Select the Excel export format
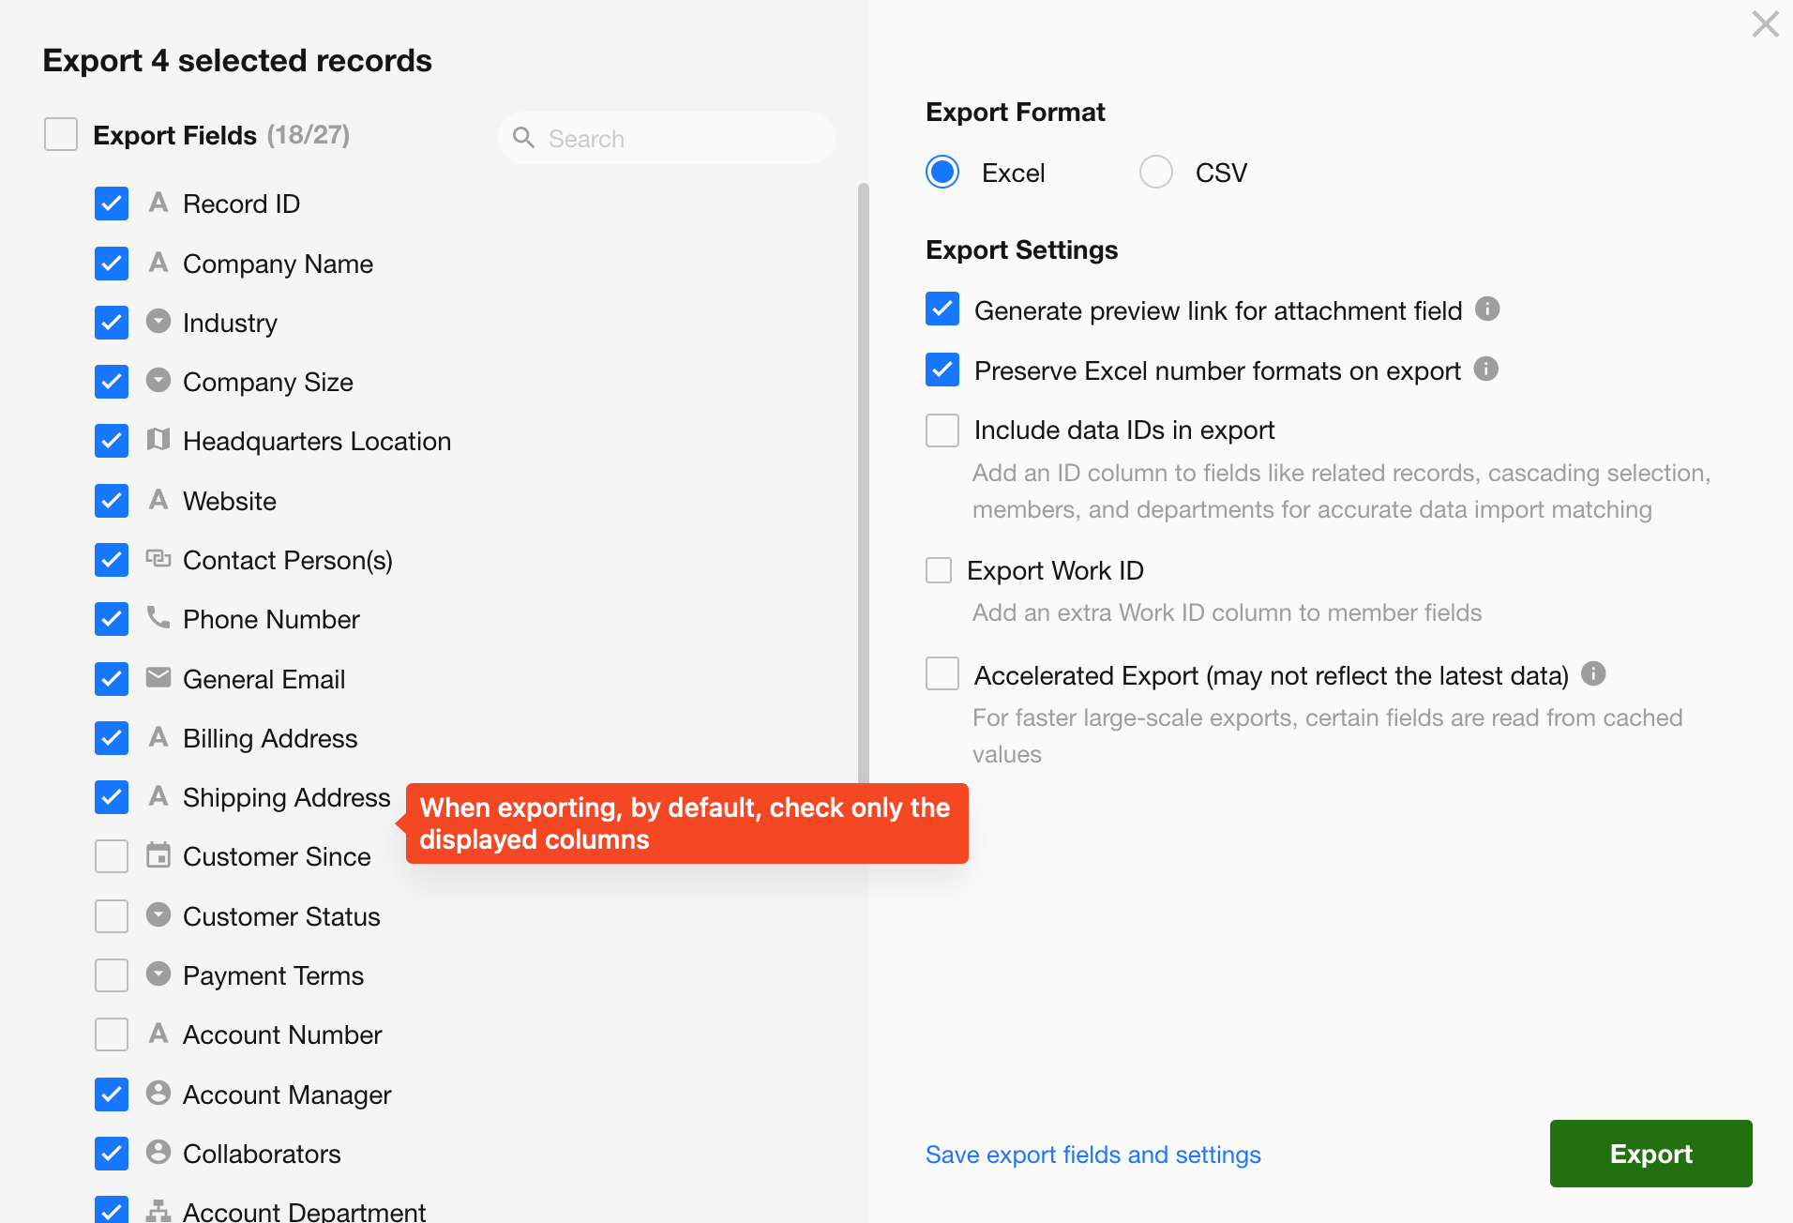This screenshot has height=1223, width=1793. (x=942, y=173)
